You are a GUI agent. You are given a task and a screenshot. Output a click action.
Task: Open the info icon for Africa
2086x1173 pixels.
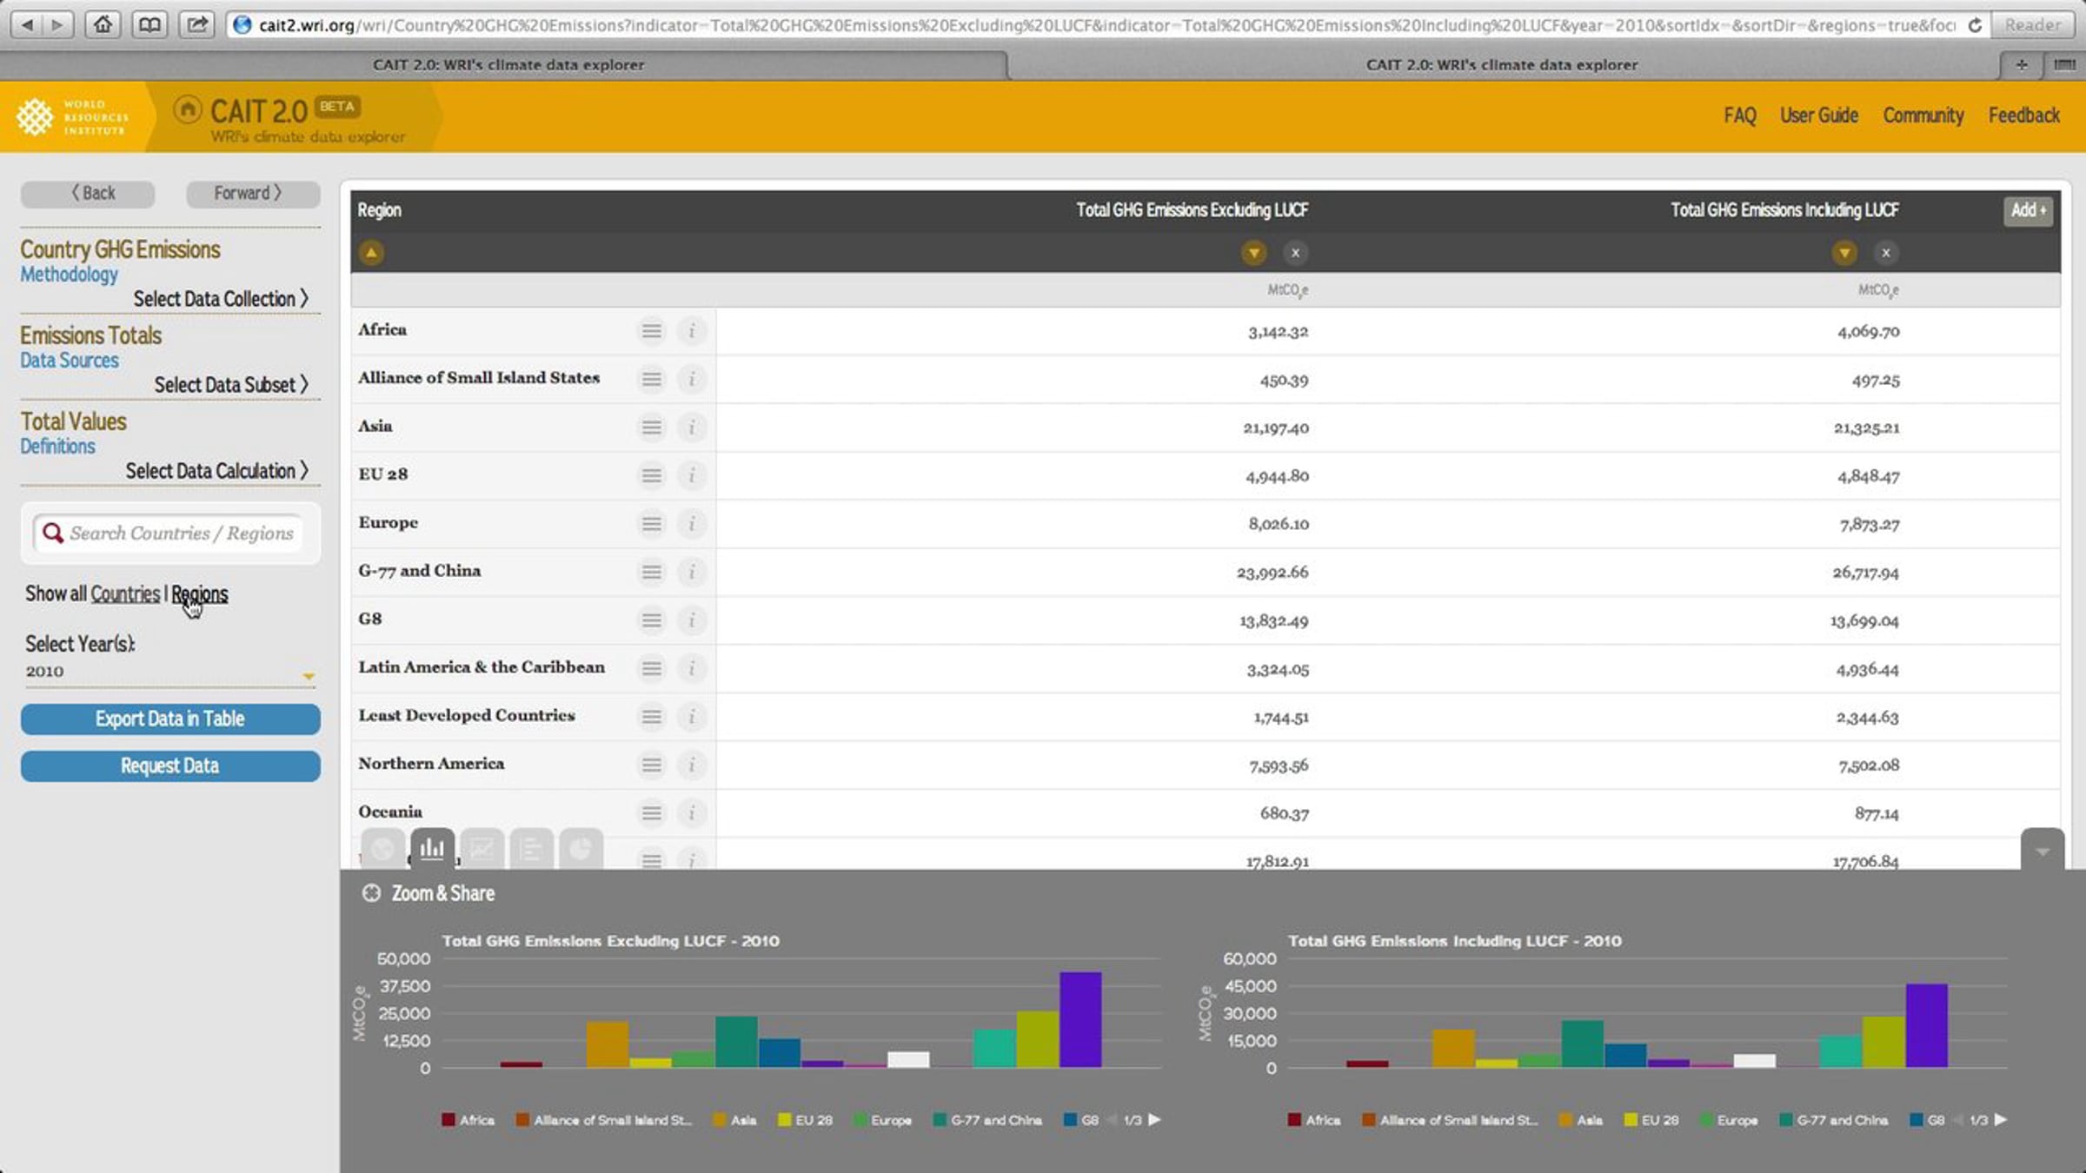(x=692, y=331)
